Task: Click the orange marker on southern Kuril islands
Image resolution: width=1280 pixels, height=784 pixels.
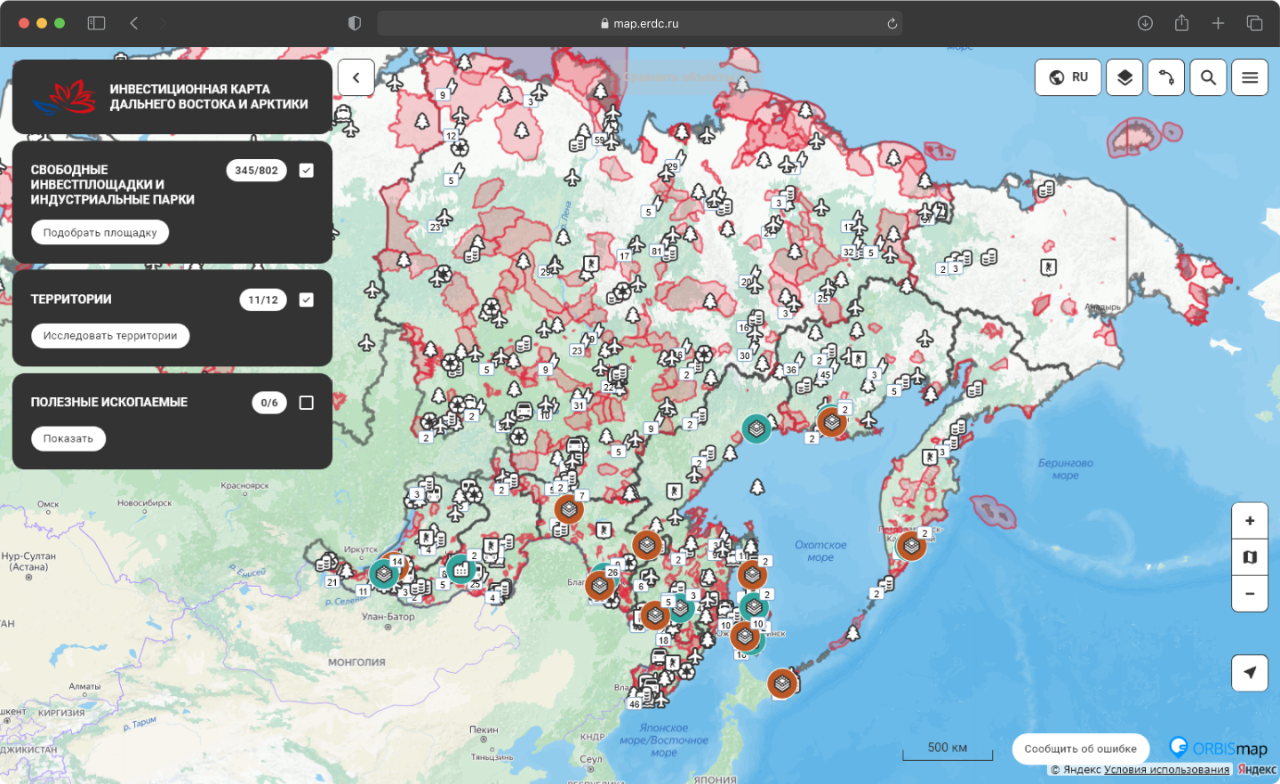Action: 782,684
